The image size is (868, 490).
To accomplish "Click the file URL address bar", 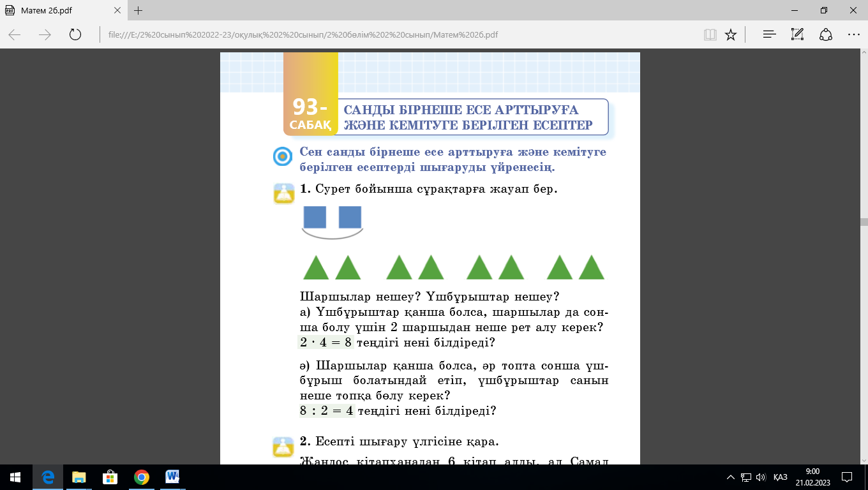I will (x=399, y=34).
